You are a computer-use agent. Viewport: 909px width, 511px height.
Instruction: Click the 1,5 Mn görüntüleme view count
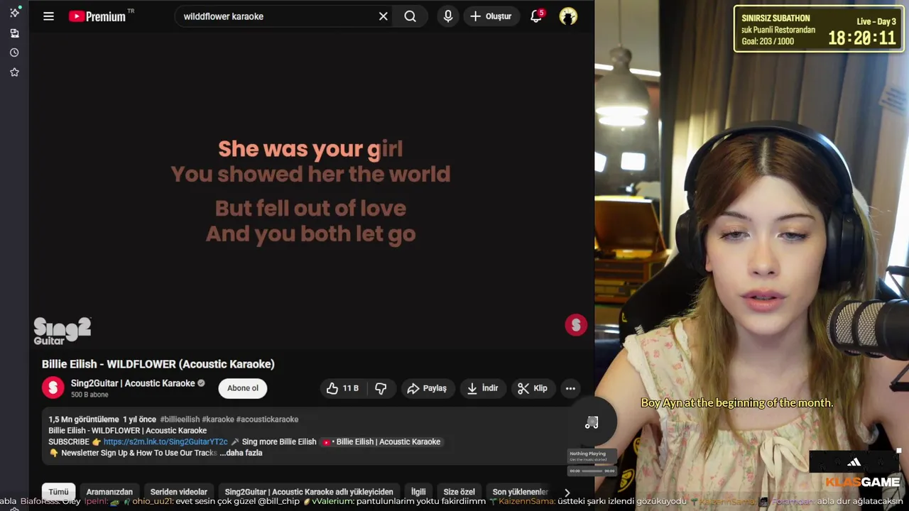(84, 419)
